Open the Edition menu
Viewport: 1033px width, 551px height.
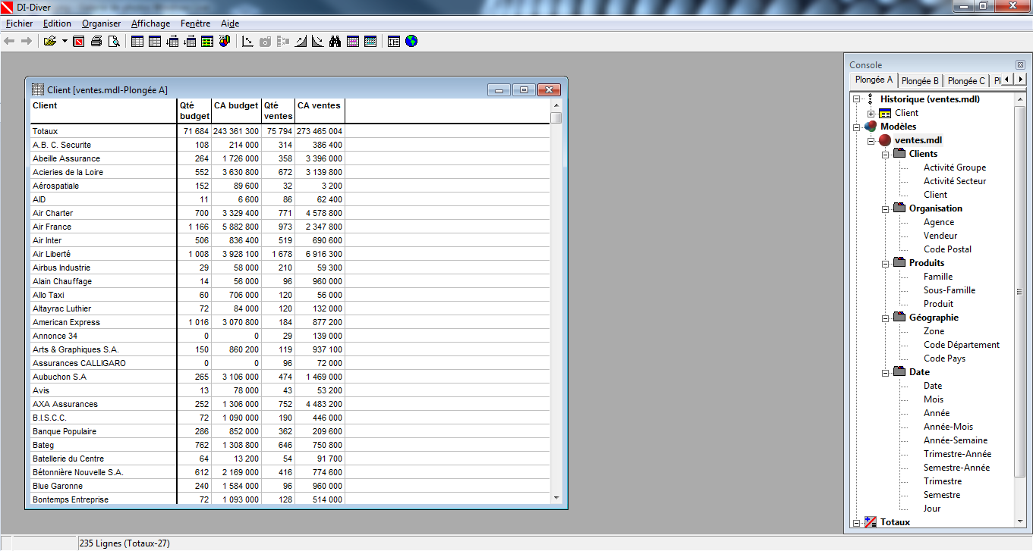57,23
